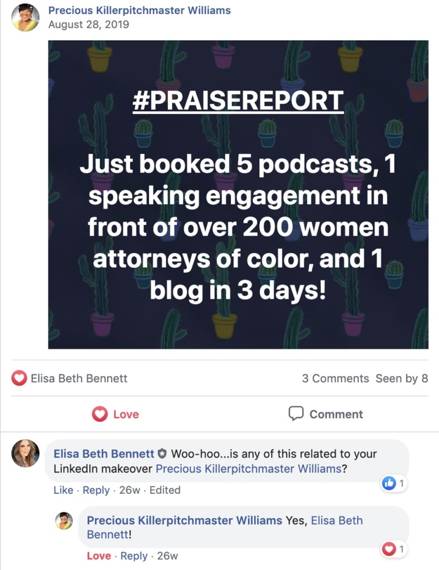Click the tagged Precious Killerpitchmaster Williams mention
Viewport: 439px width, 570px height.
point(248,469)
